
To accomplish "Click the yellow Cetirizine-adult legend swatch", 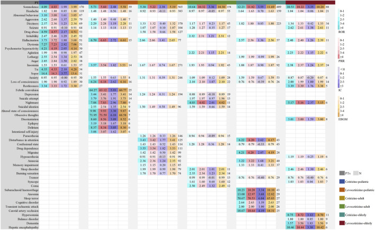I will pos(342,198).
